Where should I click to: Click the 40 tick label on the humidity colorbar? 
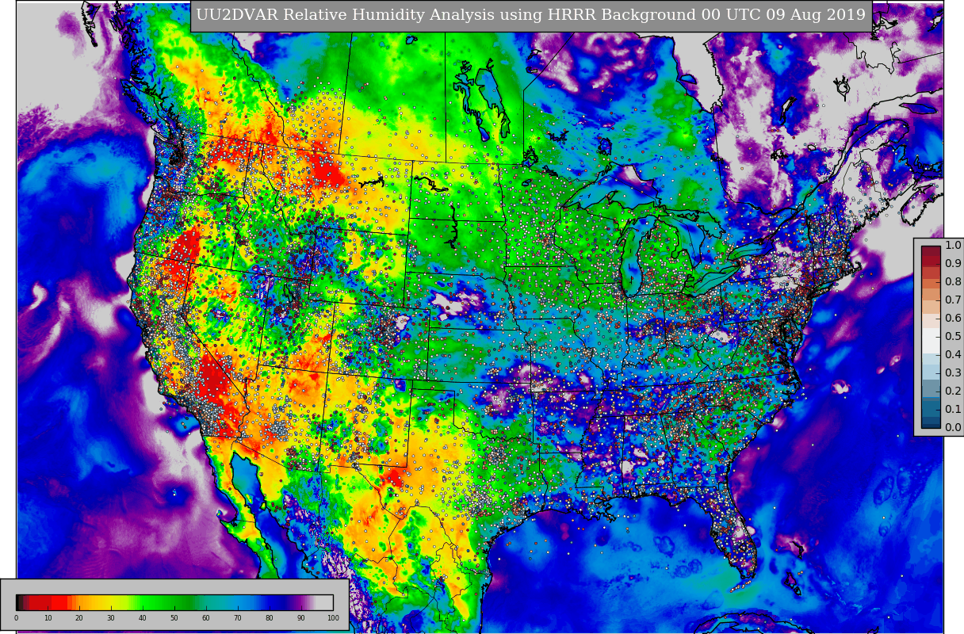click(x=143, y=618)
